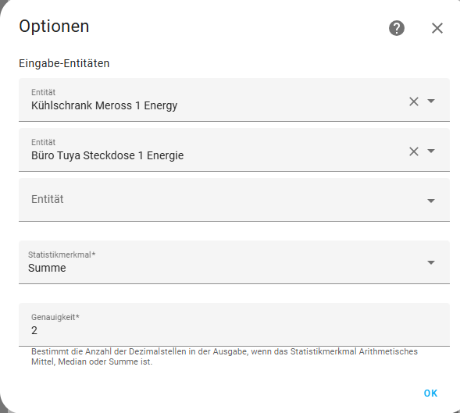Click into the empty Entität field
Image resolution: width=460 pixels, height=413 pixels.
click(234, 199)
